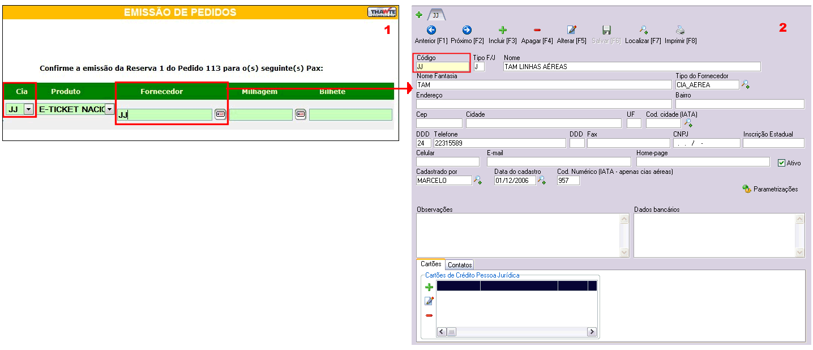Viewport: 813px width, 350px height.
Task: Click Dados bancários scrollbar down arrow
Action: click(x=800, y=253)
